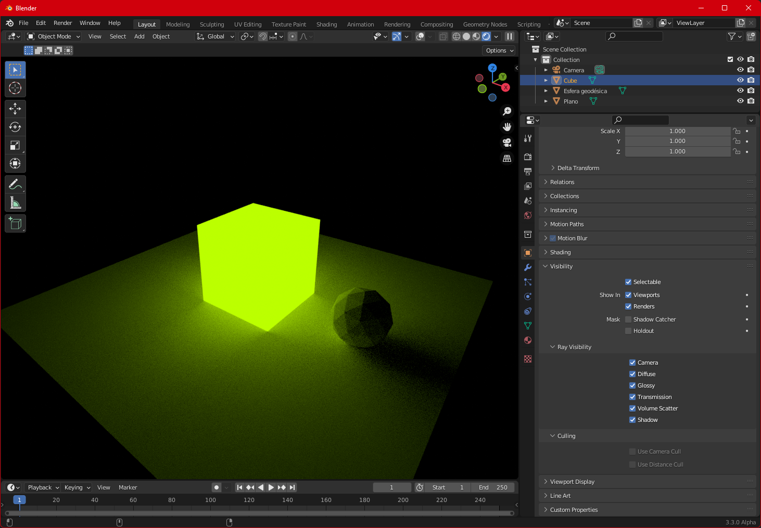The height and width of the screenshot is (528, 761).
Task: Open the Scene properties tab
Action: click(528, 200)
